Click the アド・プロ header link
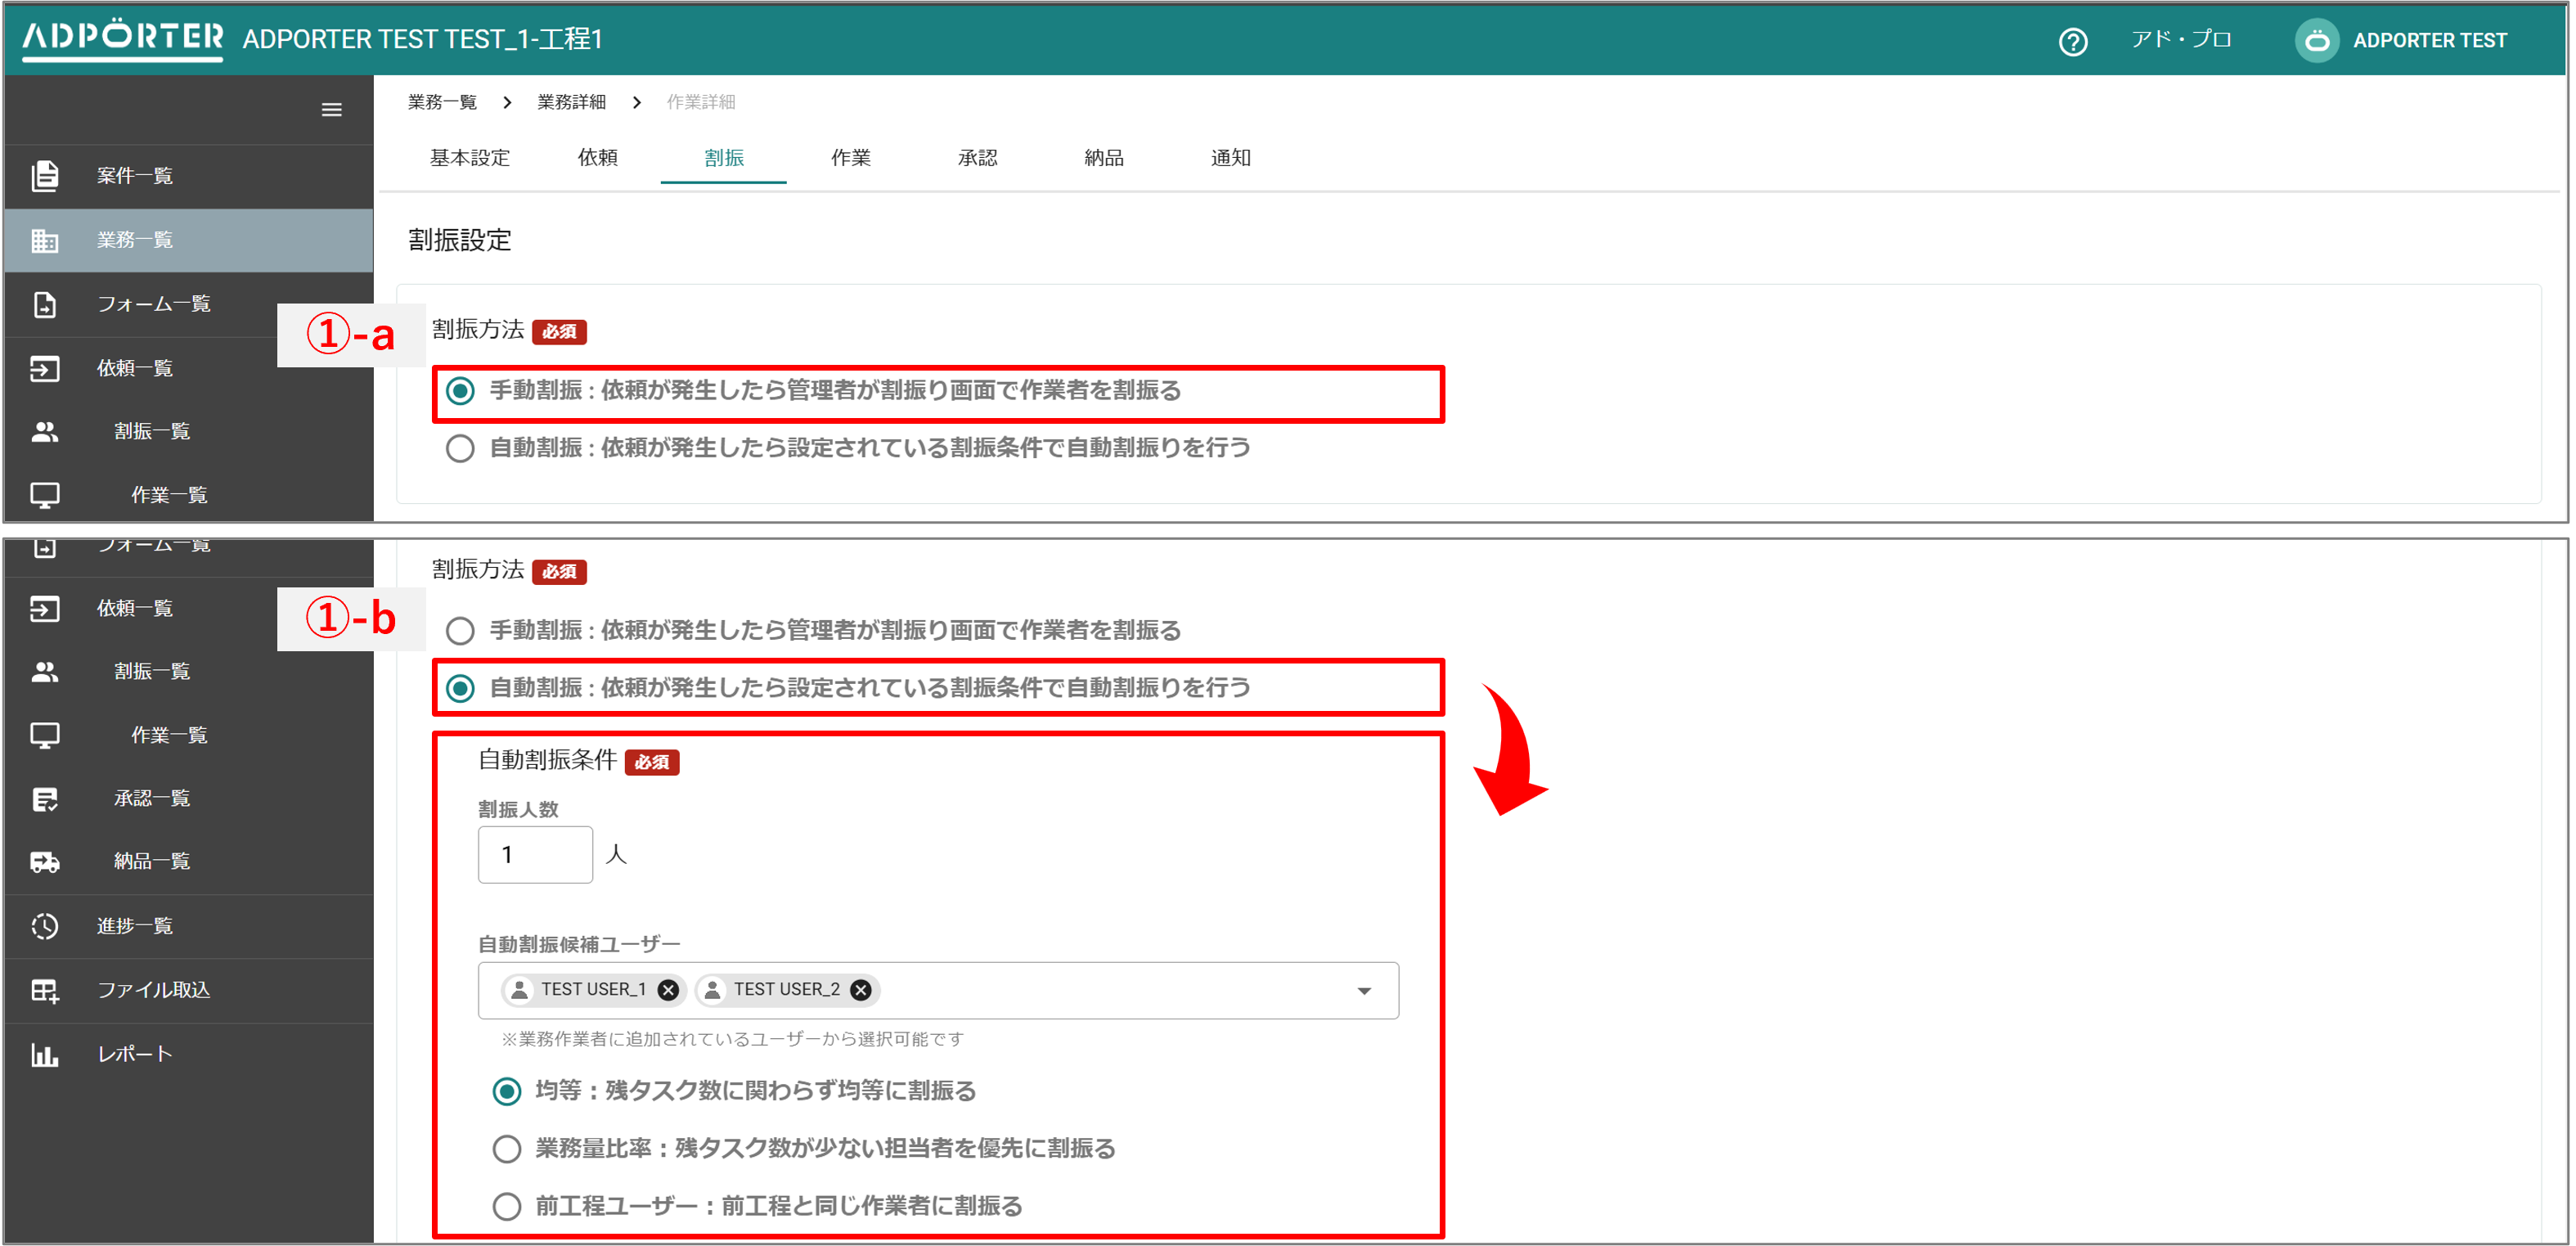The width and height of the screenshot is (2576, 1246). (2181, 40)
